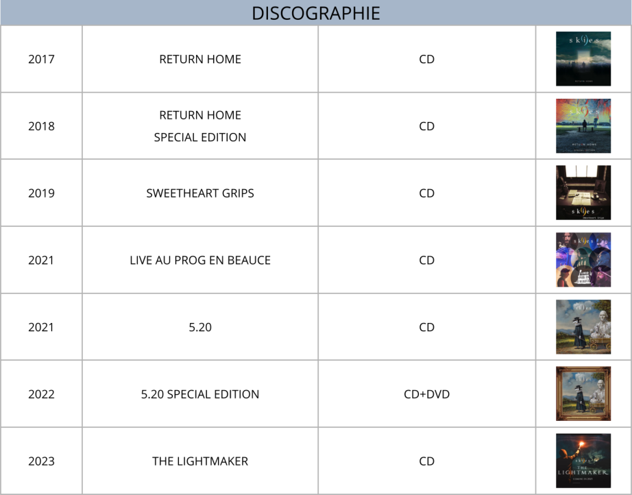632x495 pixels.
Task: Select the RETURN HOME title text
Action: (200, 59)
